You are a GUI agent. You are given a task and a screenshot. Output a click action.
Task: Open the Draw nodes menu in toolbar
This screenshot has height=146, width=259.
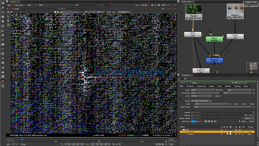pos(3,7)
